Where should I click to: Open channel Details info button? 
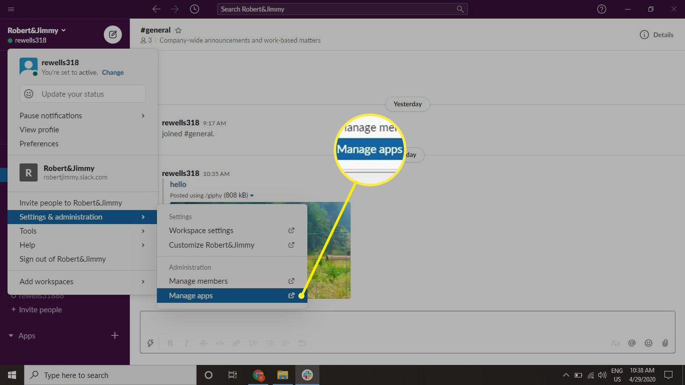[x=656, y=35]
